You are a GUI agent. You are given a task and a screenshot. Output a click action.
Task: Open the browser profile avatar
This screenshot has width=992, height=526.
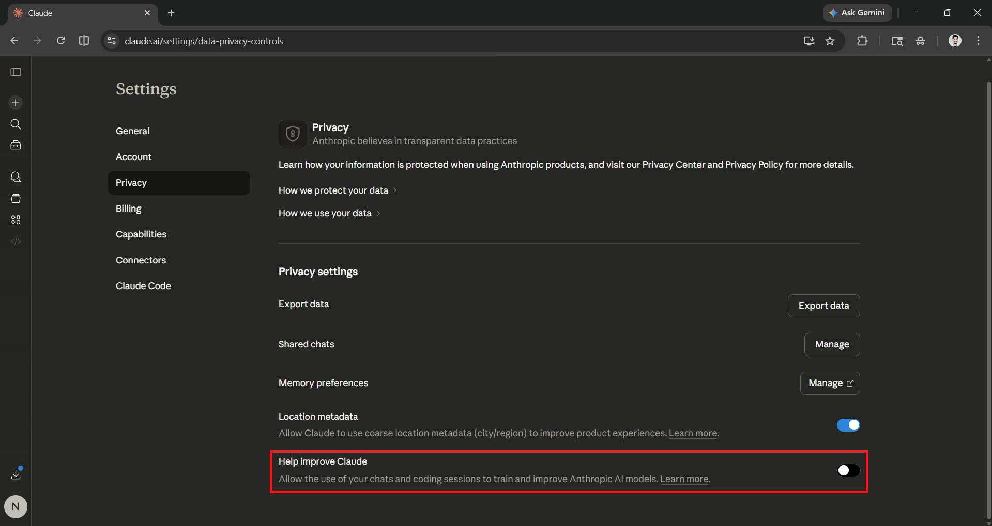[955, 41]
